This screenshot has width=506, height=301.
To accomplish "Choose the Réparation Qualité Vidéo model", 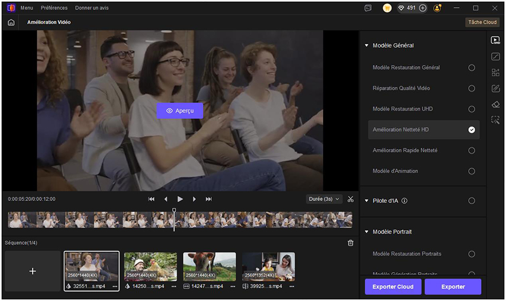I will pos(472,89).
